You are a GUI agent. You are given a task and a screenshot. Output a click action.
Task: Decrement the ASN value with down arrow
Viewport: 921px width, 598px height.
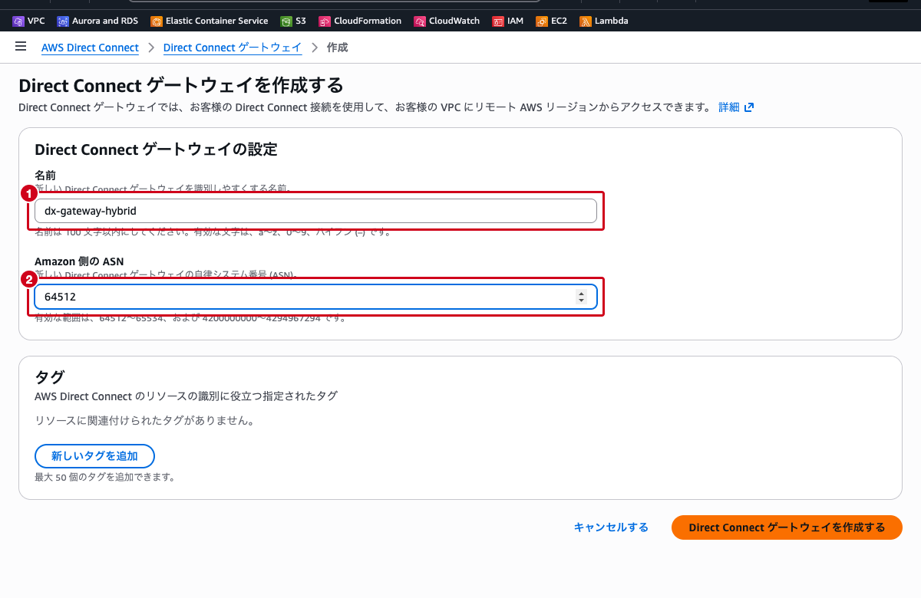pyautogui.click(x=581, y=301)
